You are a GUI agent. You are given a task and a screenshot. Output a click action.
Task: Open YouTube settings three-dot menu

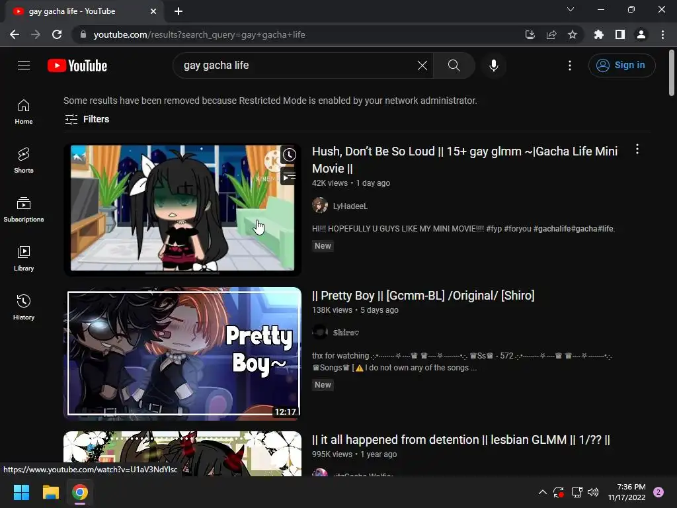coord(569,65)
